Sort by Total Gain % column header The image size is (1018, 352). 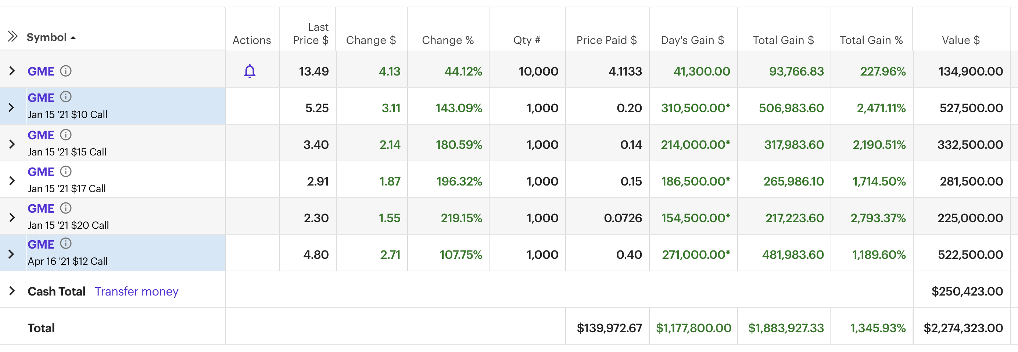point(871,40)
